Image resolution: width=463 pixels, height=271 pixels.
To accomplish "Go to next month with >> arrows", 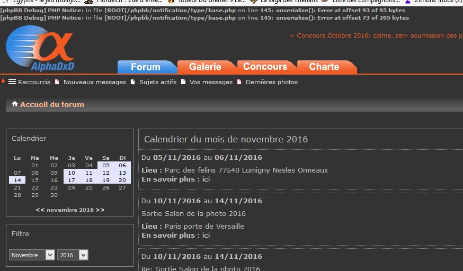I will (x=100, y=210).
